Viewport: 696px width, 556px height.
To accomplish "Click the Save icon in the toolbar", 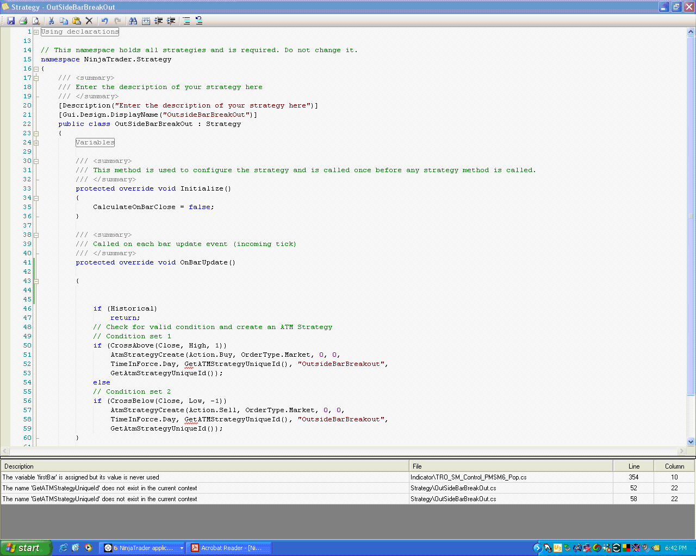I will [11, 21].
